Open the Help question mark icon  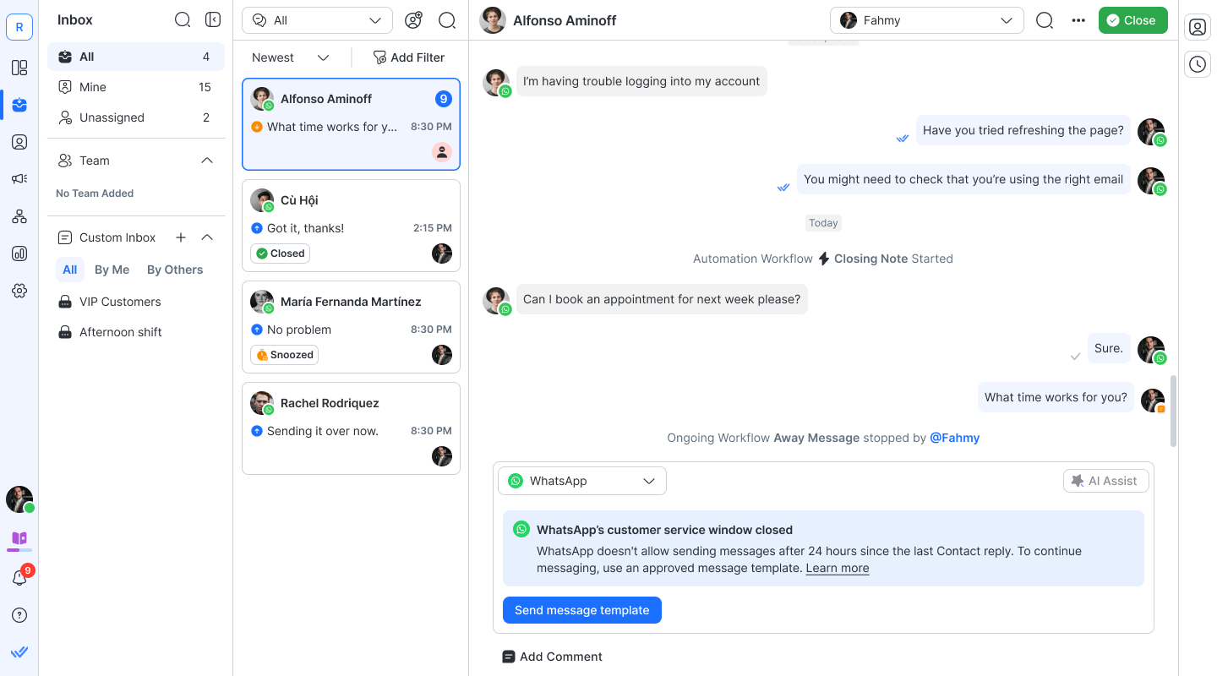pos(19,615)
